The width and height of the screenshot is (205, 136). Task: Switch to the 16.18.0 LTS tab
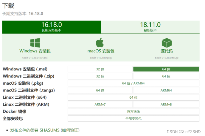point(52,27)
